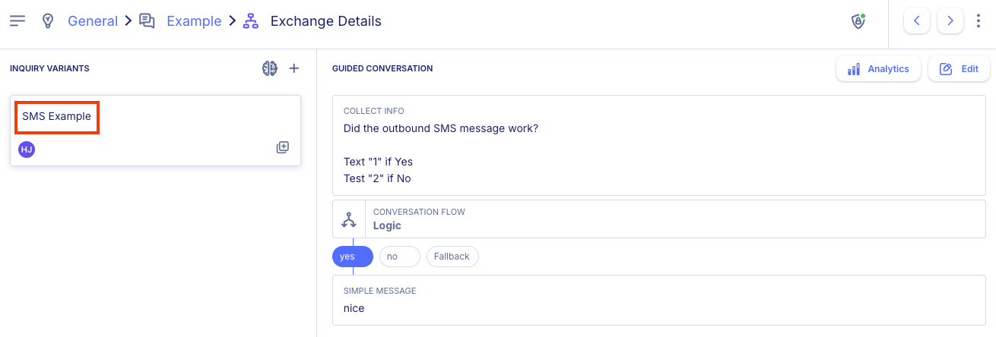Click the brain icon in Inquiry Variants
Image resolution: width=996 pixels, height=337 pixels.
pos(270,68)
